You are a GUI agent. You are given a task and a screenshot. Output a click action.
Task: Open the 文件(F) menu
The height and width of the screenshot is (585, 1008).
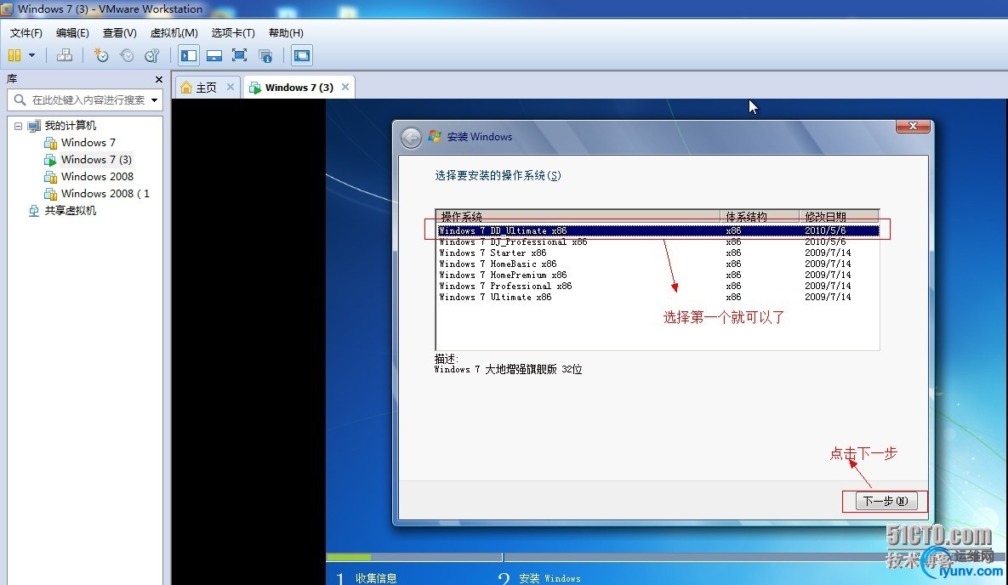pos(26,33)
